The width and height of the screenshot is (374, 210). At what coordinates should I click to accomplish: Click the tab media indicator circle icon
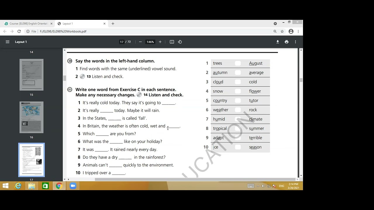[x=275, y=24]
